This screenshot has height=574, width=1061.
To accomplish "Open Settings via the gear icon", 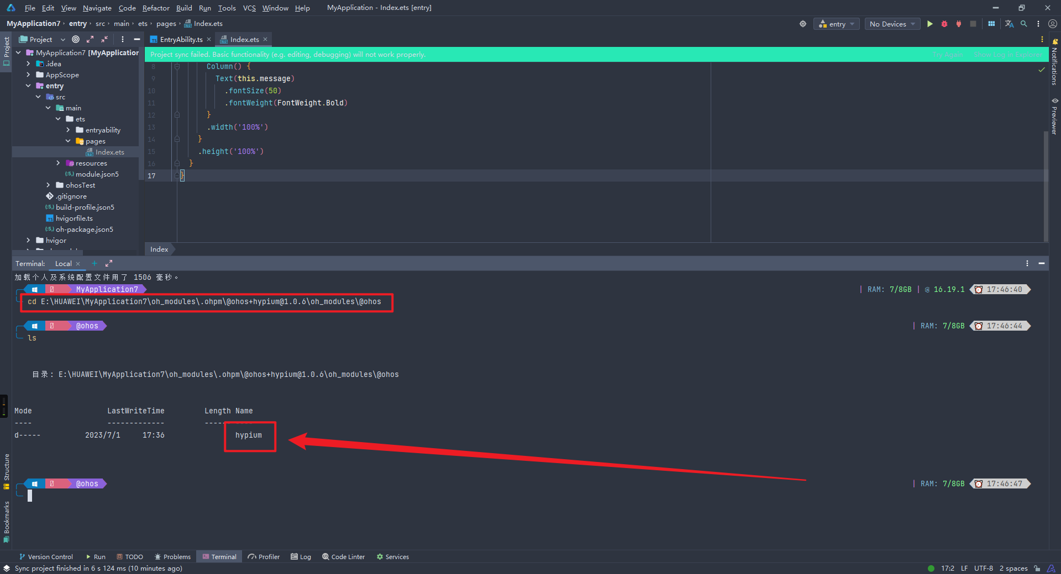I will click(x=803, y=24).
